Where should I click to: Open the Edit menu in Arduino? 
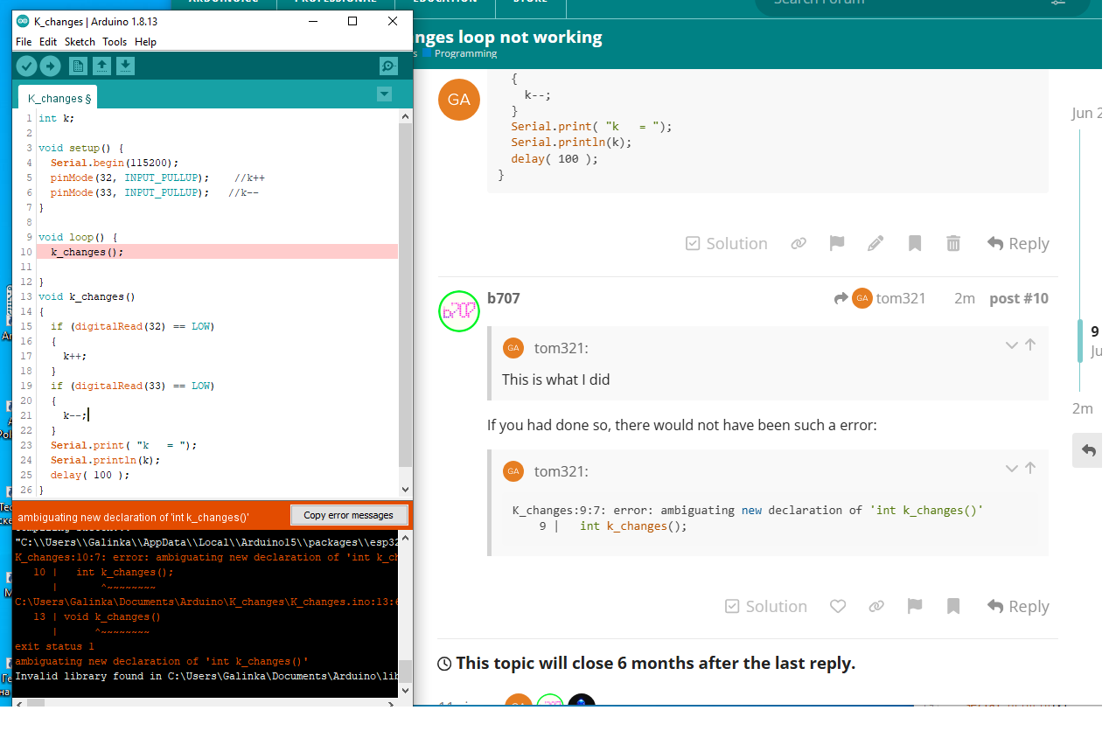[48, 42]
